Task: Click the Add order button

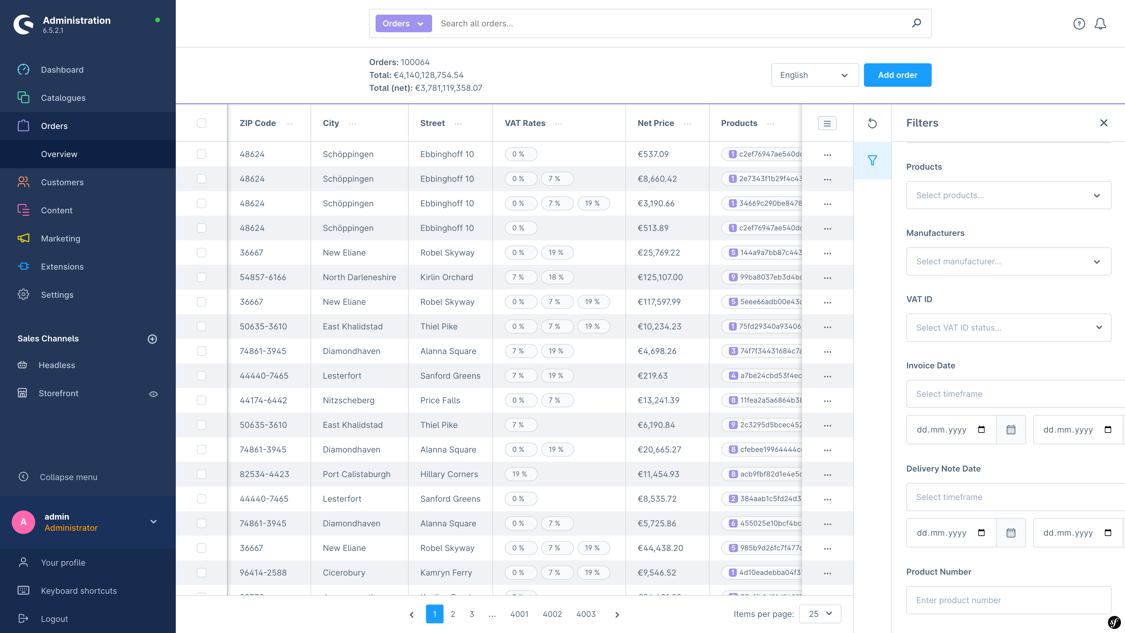Action: click(897, 75)
